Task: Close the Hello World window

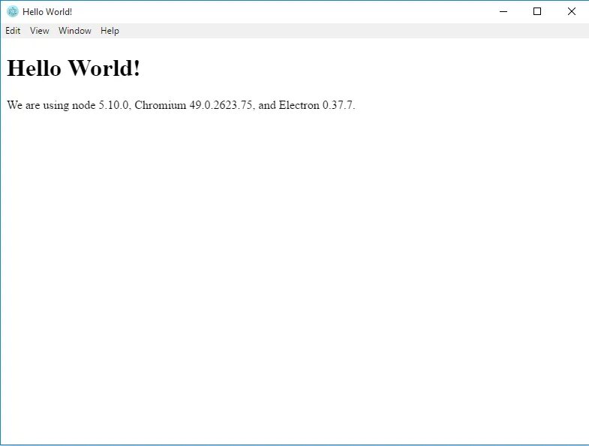Action: pyautogui.click(x=571, y=12)
